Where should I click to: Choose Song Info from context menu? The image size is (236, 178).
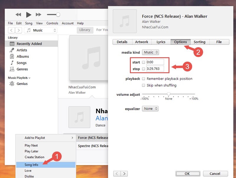(46, 165)
